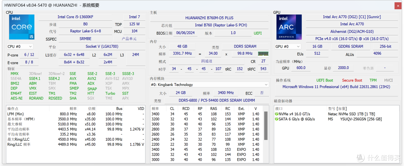
Task: Click the Intel 7 process field
Action: click(135, 17)
